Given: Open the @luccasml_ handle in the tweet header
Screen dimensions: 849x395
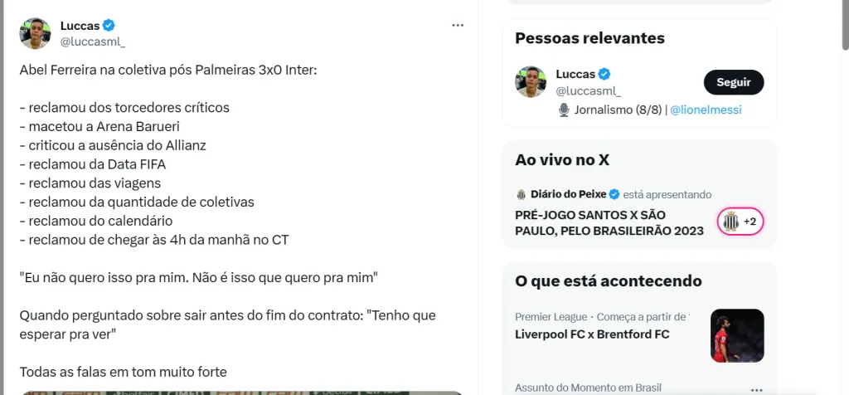Looking at the screenshot, I should 93,41.
